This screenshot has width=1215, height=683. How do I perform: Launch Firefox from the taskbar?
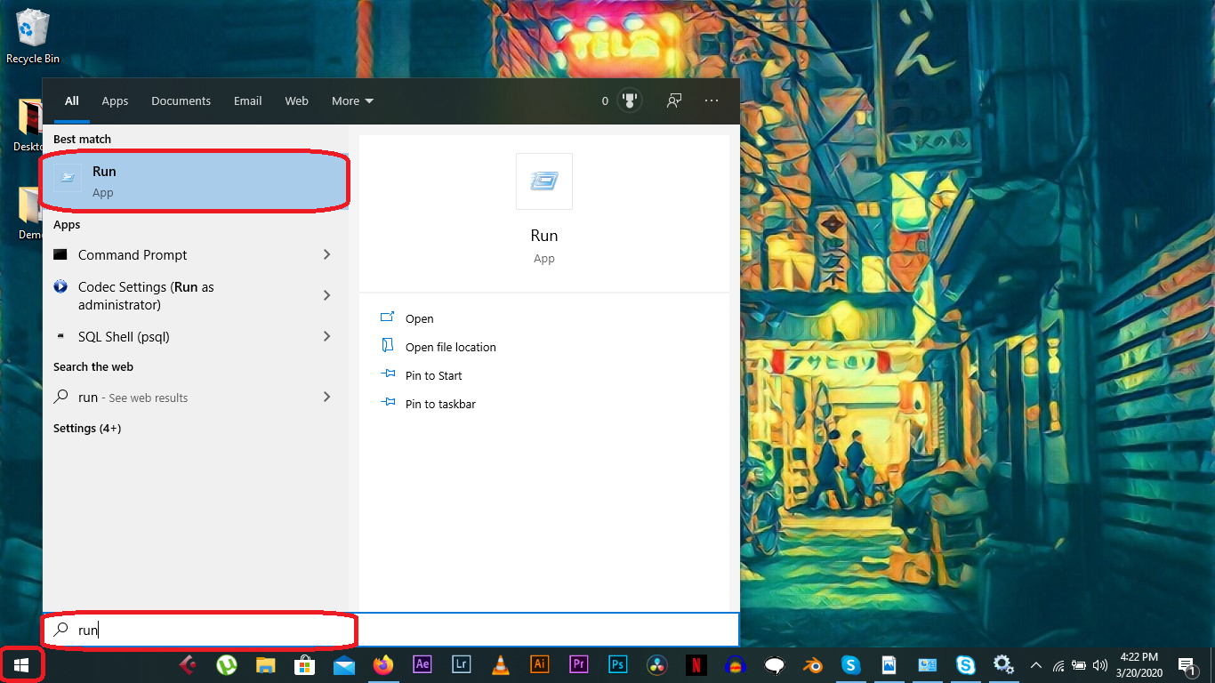[383, 664]
